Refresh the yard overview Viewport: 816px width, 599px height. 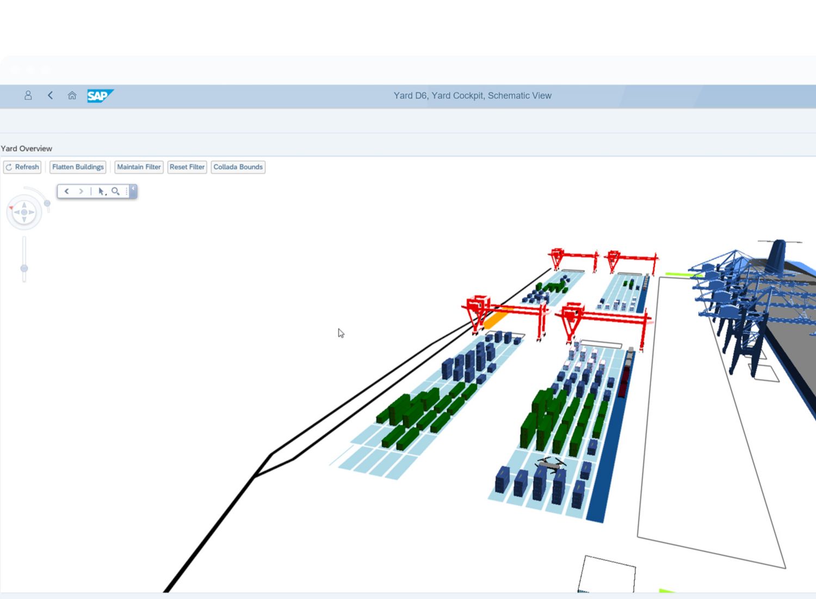(x=22, y=167)
